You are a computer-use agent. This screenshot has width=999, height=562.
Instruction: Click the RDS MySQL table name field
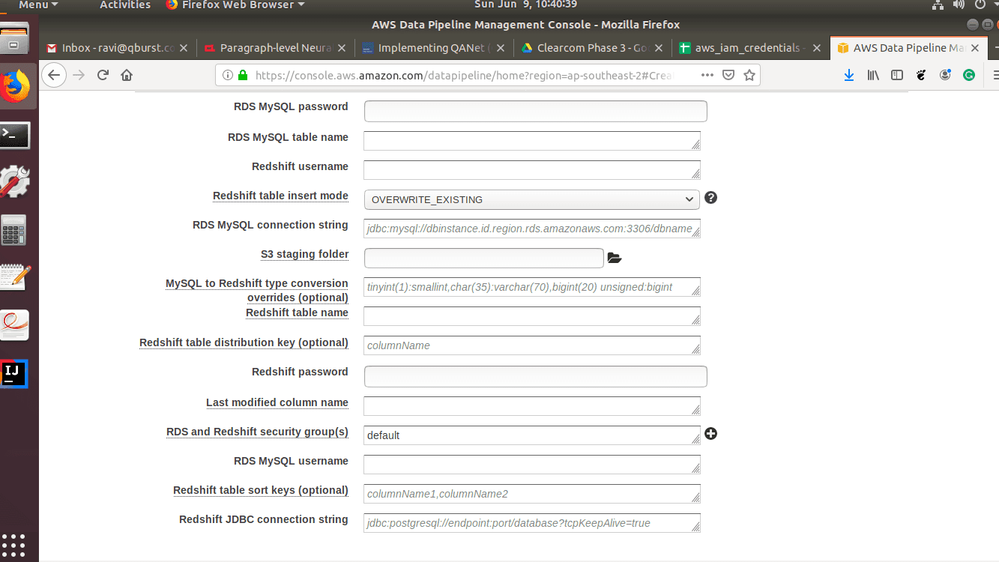[x=531, y=141]
